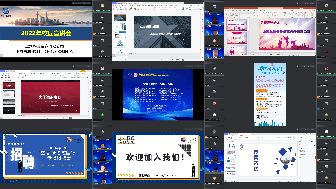
Task: Click the 上海云拓管理咨询有限公司 slide text
Action: (x=166, y=34)
